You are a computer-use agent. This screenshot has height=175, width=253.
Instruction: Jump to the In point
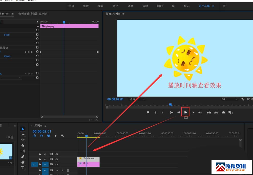171,112
